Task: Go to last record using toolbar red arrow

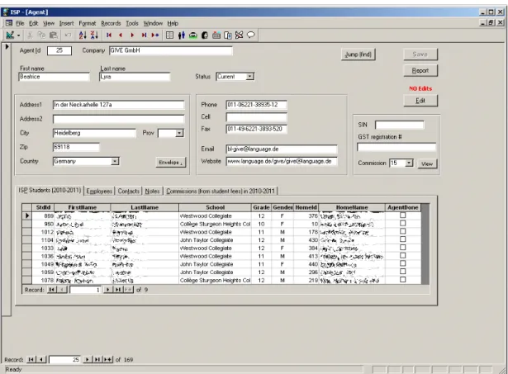Action: tap(144, 35)
